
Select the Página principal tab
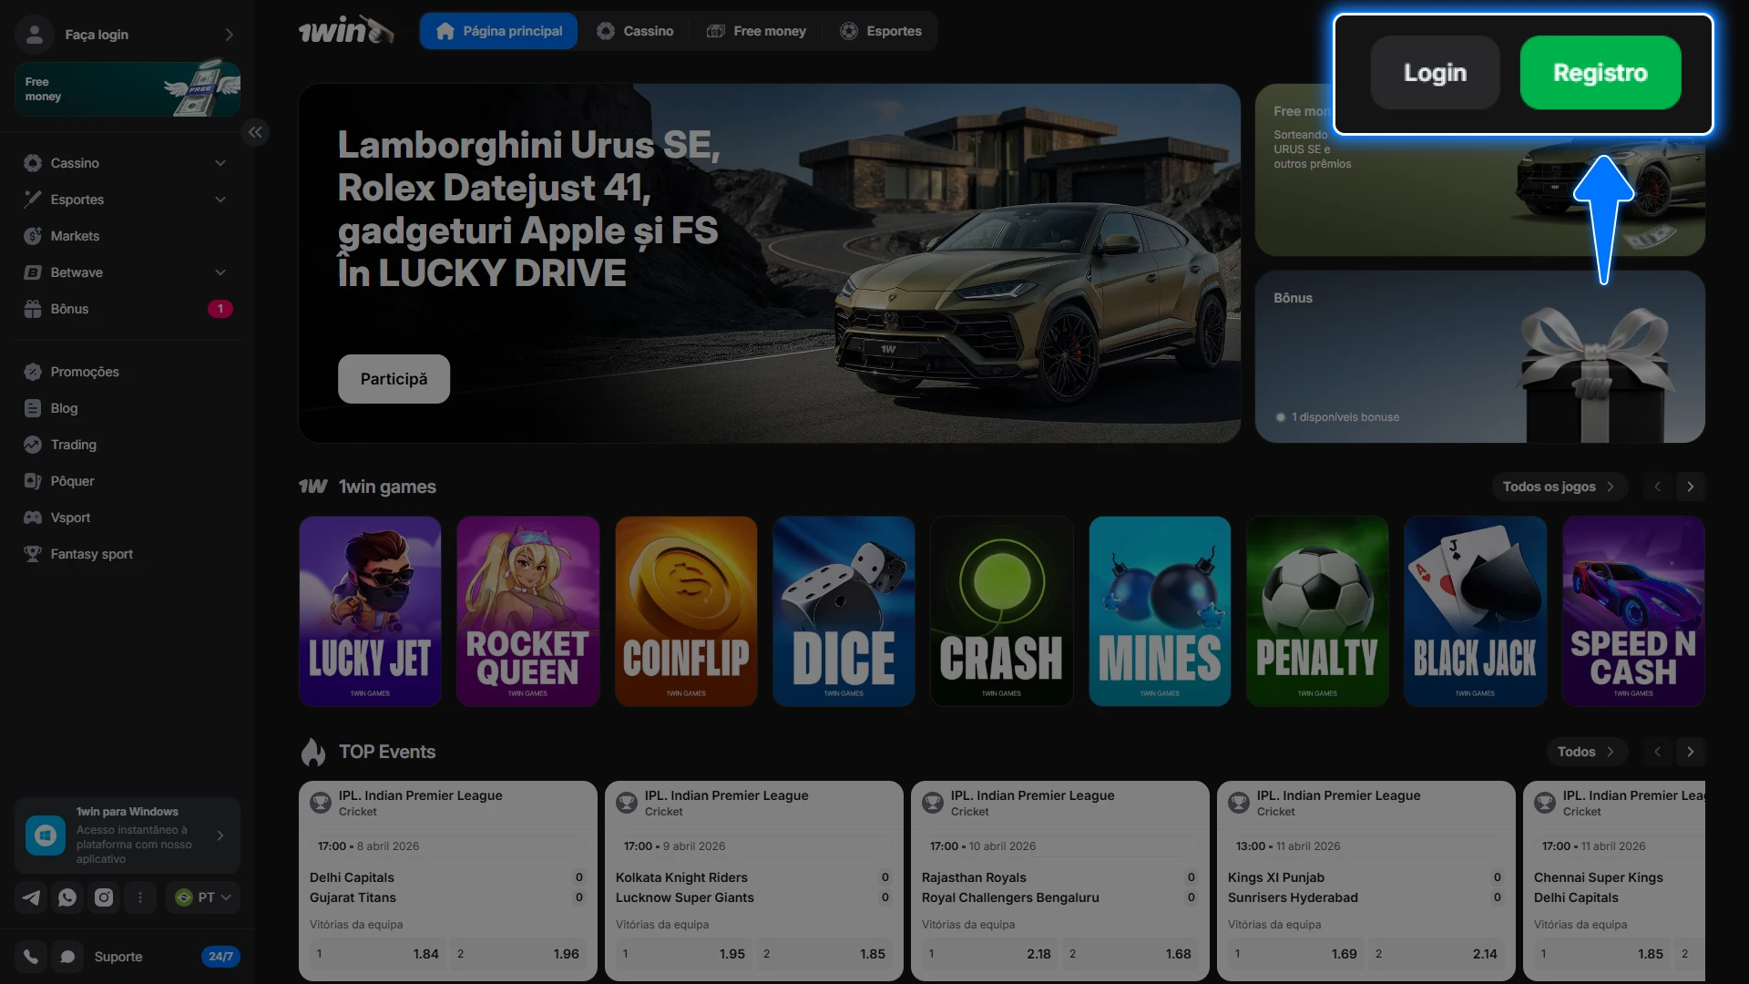click(x=498, y=31)
